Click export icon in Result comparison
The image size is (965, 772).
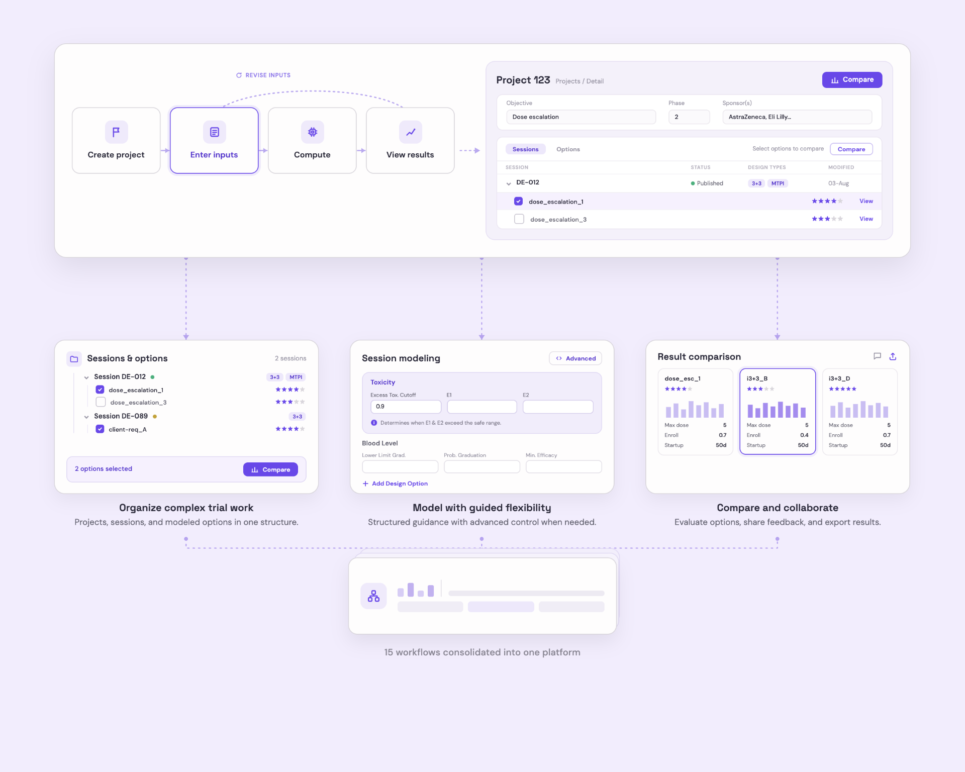pos(893,356)
